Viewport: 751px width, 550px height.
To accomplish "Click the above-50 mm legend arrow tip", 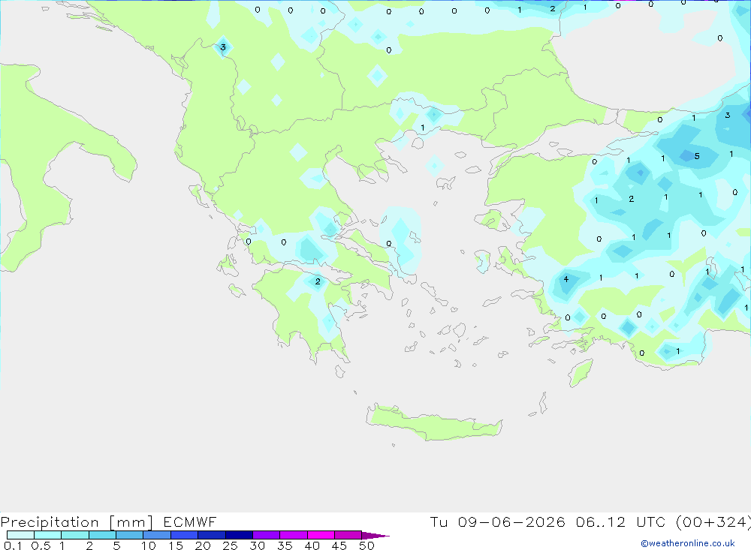I will [375, 535].
